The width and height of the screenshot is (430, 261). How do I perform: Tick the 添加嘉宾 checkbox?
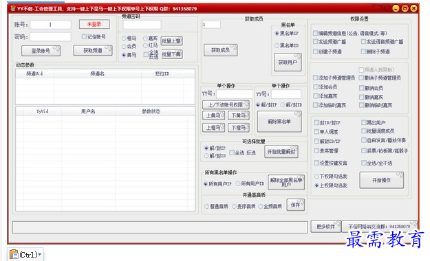tap(316, 96)
